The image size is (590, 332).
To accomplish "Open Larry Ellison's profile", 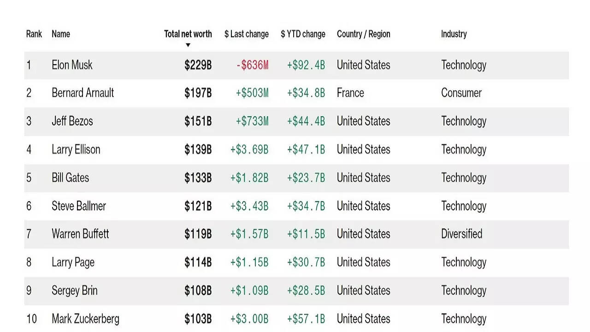I will (x=76, y=149).
